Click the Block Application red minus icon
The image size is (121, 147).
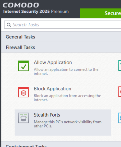click(x=23, y=92)
